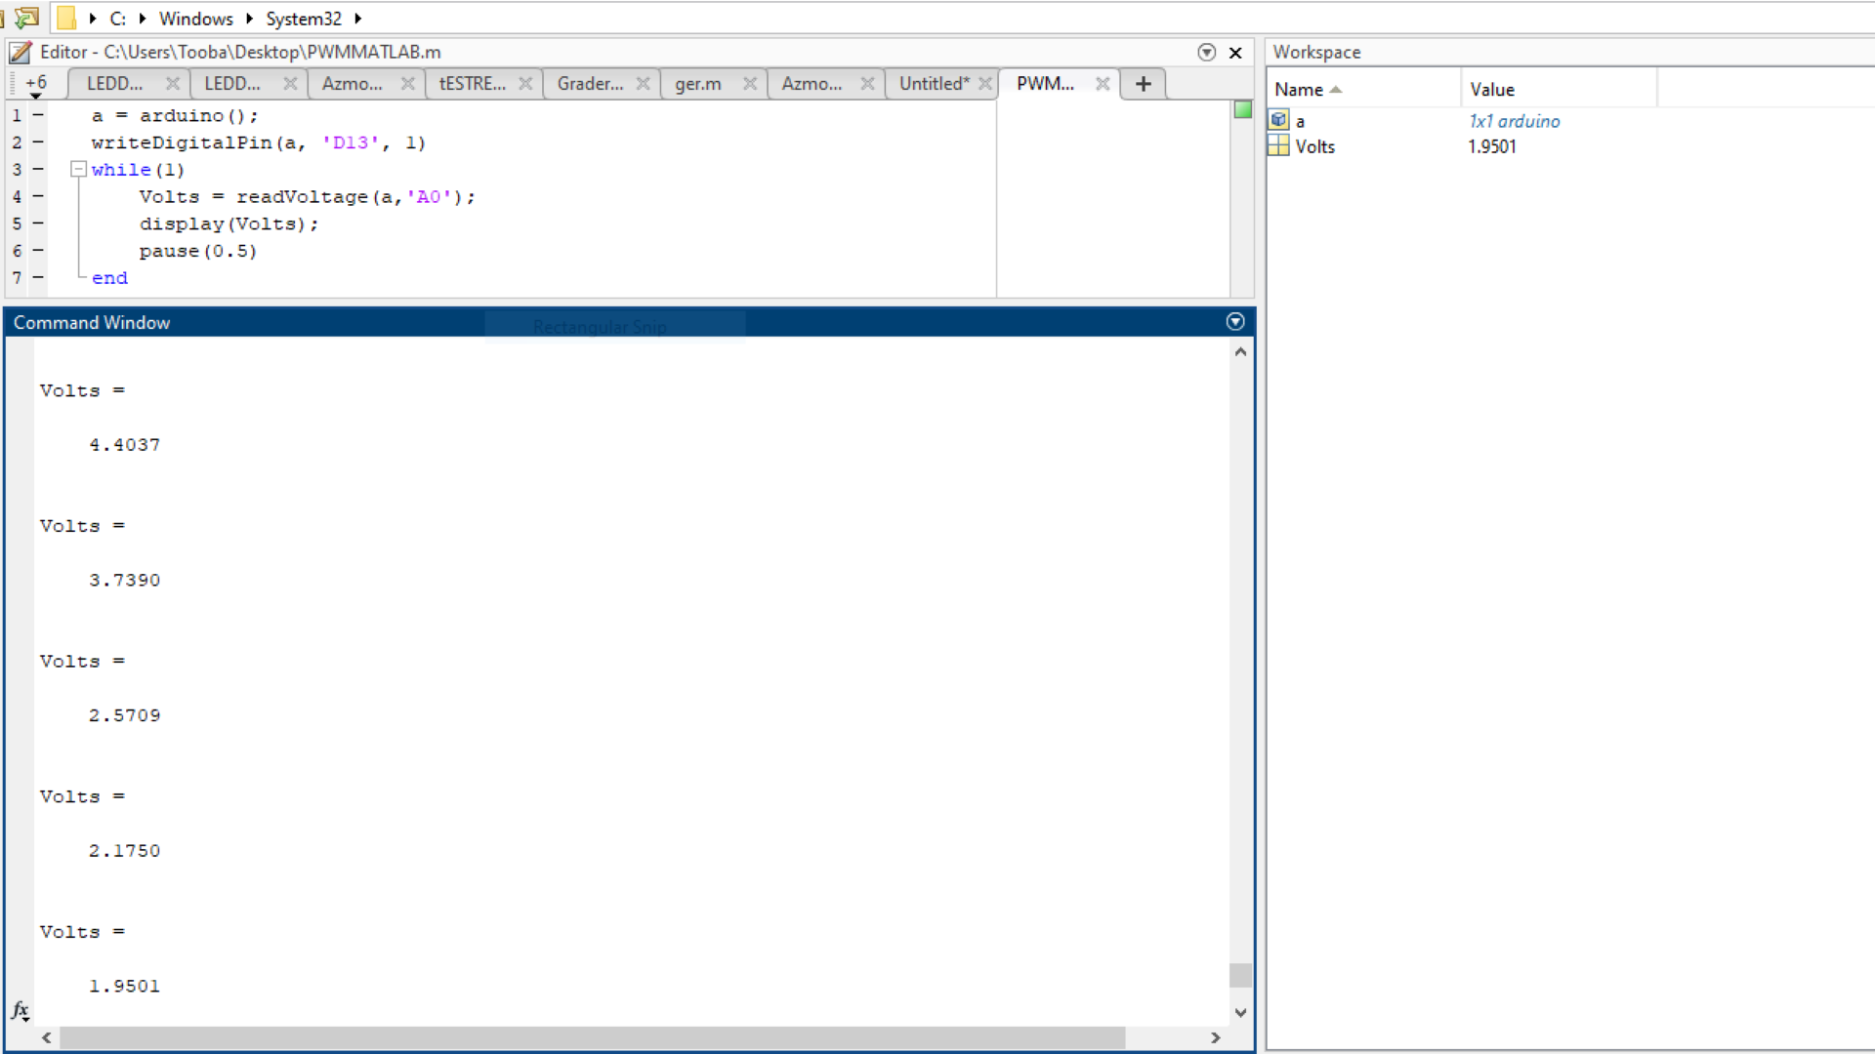Screen dimensions: 1875x1054
Task: Switch to the tESTRE... editor tab
Action: point(473,84)
